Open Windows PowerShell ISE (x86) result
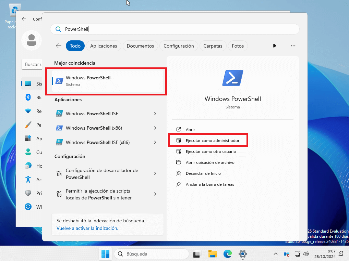This screenshot has height=261, width=349. [107, 142]
